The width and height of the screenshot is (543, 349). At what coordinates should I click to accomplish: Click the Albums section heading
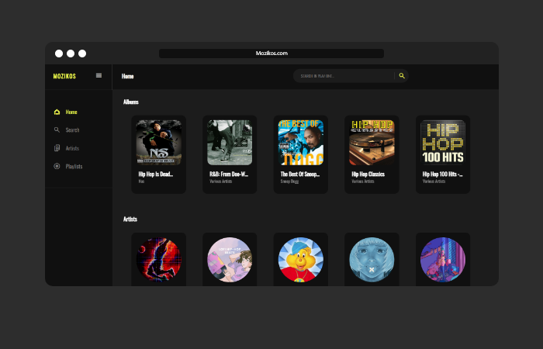tap(131, 102)
